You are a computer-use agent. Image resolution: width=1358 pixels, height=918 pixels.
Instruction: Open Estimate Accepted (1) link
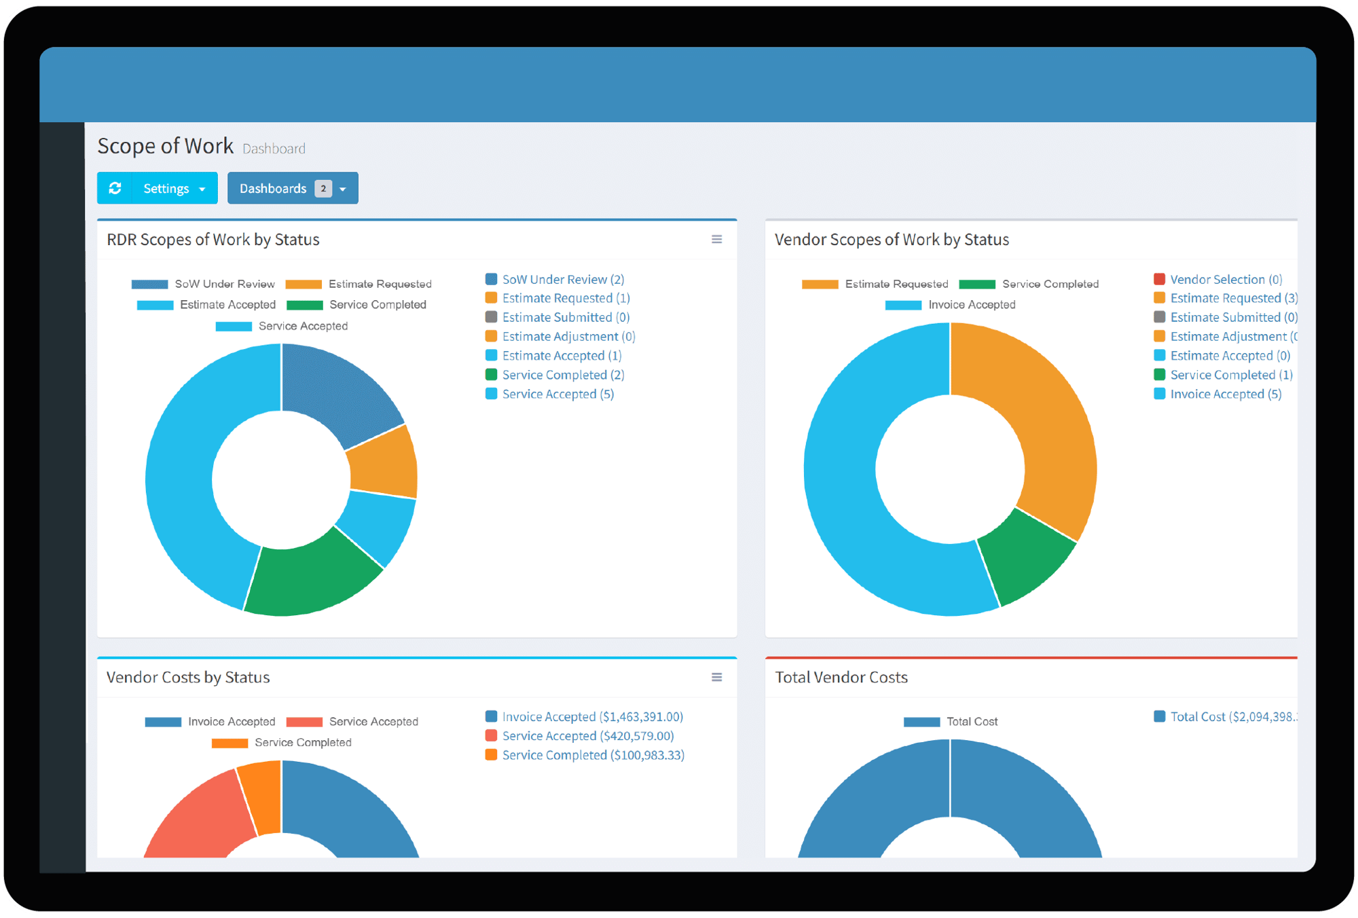pyautogui.click(x=562, y=356)
